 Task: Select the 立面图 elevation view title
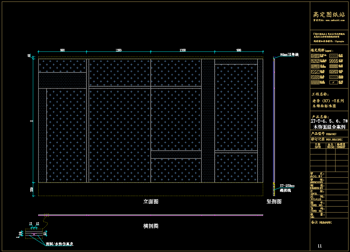pos(151,202)
